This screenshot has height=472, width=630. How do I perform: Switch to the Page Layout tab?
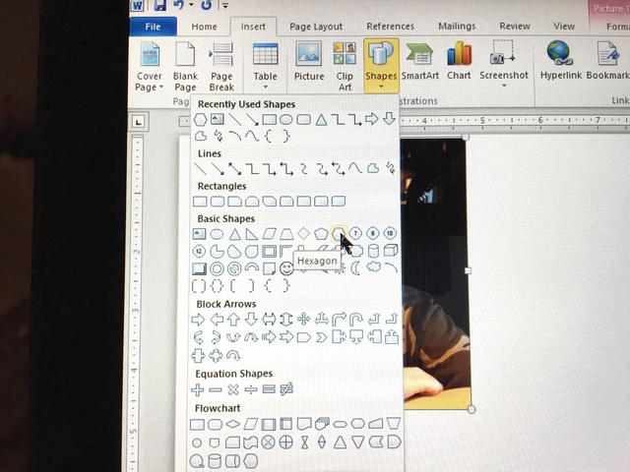click(316, 27)
